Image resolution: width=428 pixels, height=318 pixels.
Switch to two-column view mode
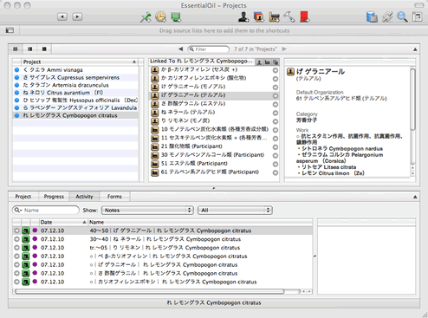[29, 49]
